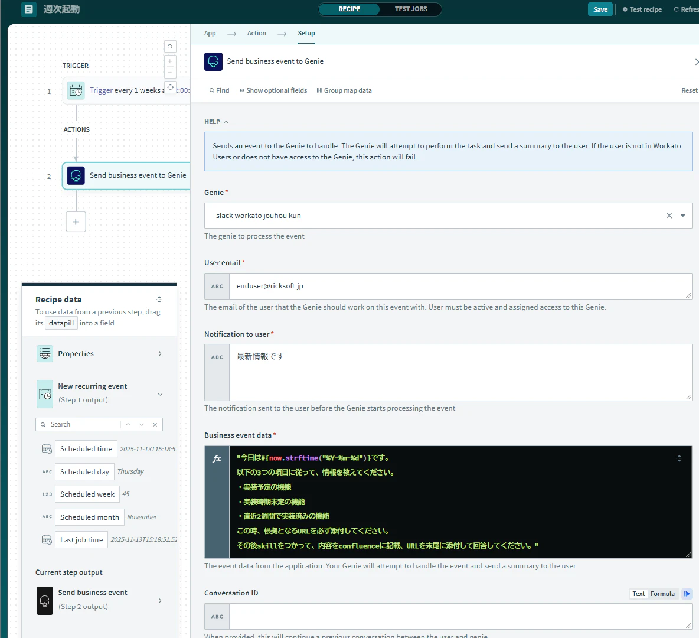Click the canvas undo/reset arrow icon
This screenshot has width=699, height=638.
tap(170, 47)
